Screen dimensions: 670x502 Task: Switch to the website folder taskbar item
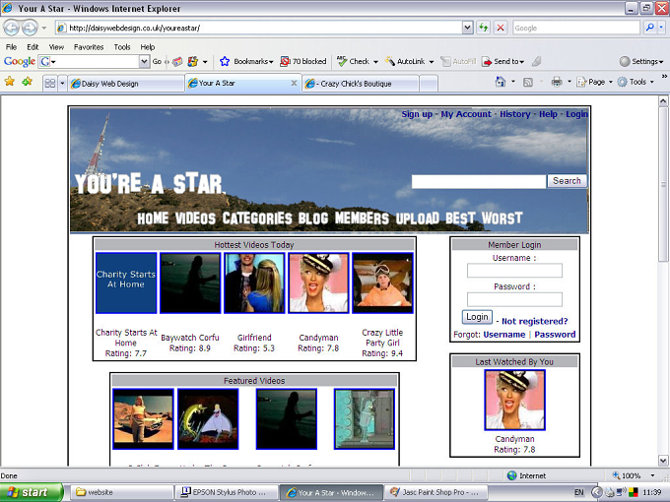121,492
